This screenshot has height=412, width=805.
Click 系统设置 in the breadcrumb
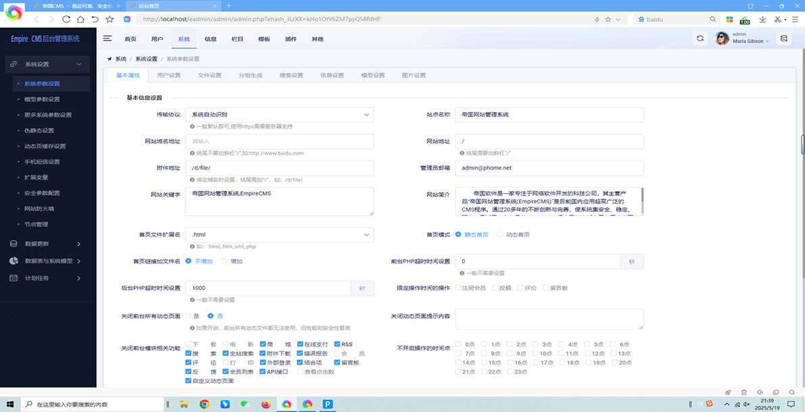(146, 59)
